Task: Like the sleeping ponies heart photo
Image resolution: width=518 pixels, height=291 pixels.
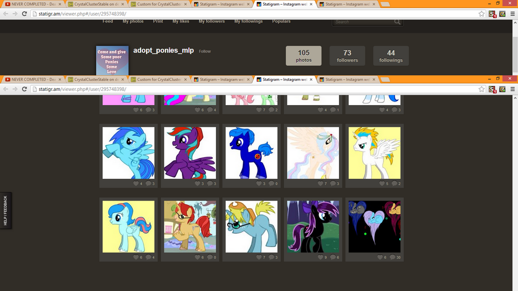Action: click(x=380, y=257)
